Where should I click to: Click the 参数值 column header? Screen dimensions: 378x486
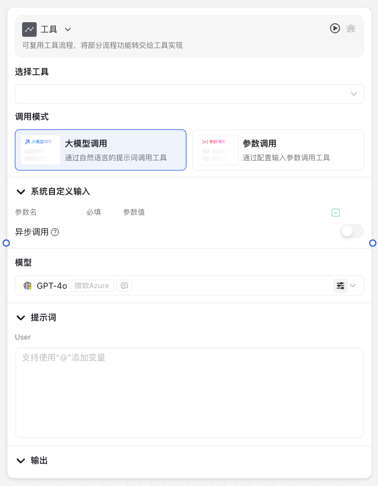(x=134, y=212)
